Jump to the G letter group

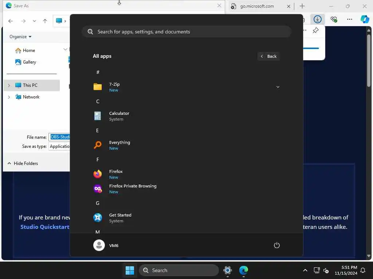coord(98,203)
